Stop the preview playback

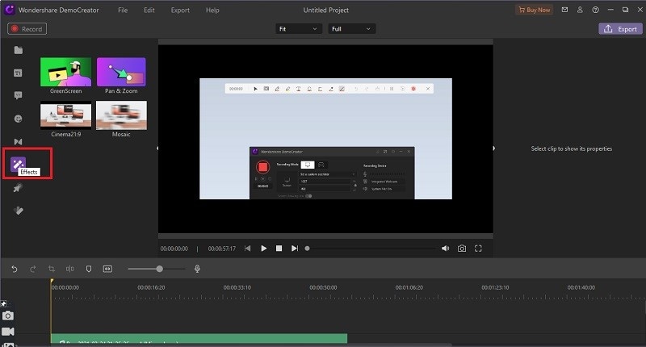click(x=279, y=249)
